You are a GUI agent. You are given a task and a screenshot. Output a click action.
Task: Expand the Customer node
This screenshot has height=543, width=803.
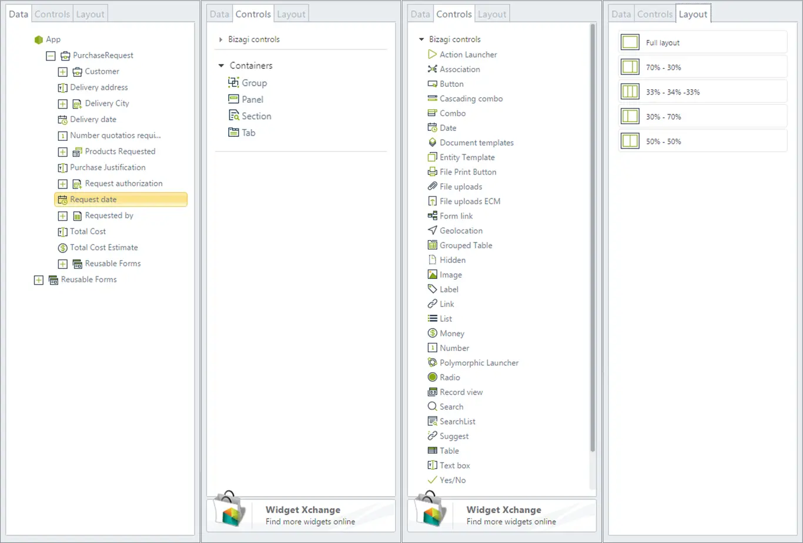tap(62, 72)
